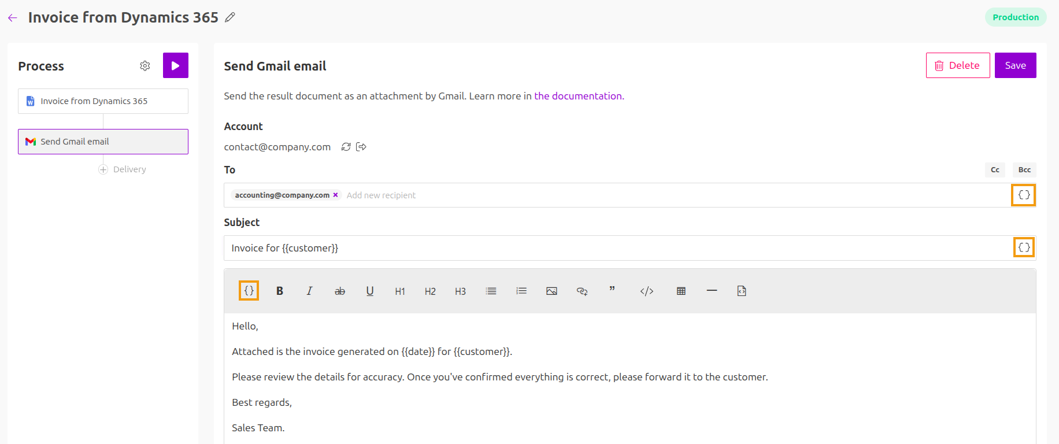Viewport: 1059px width, 444px height.
Task: Open the documentation link
Action: (x=579, y=96)
